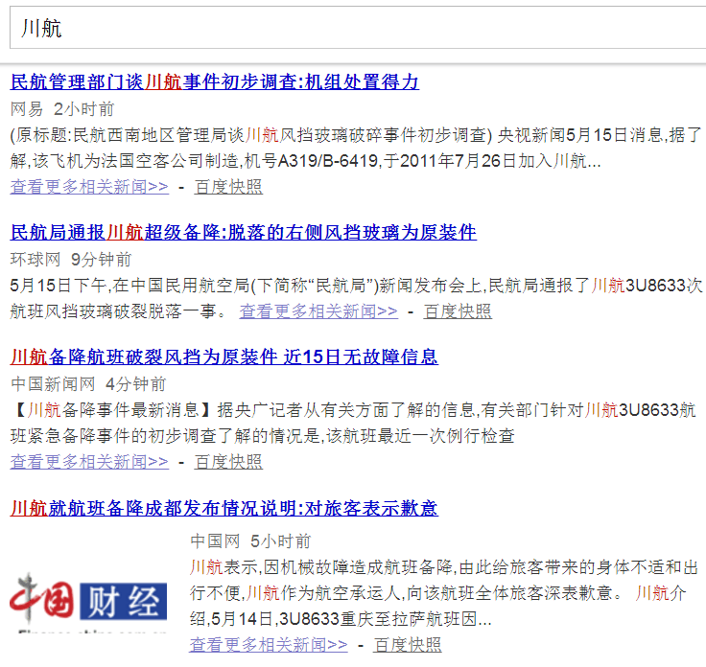The width and height of the screenshot is (706, 667).
Task: Click the 中国财经 logo thumbnail
Action: (x=88, y=601)
